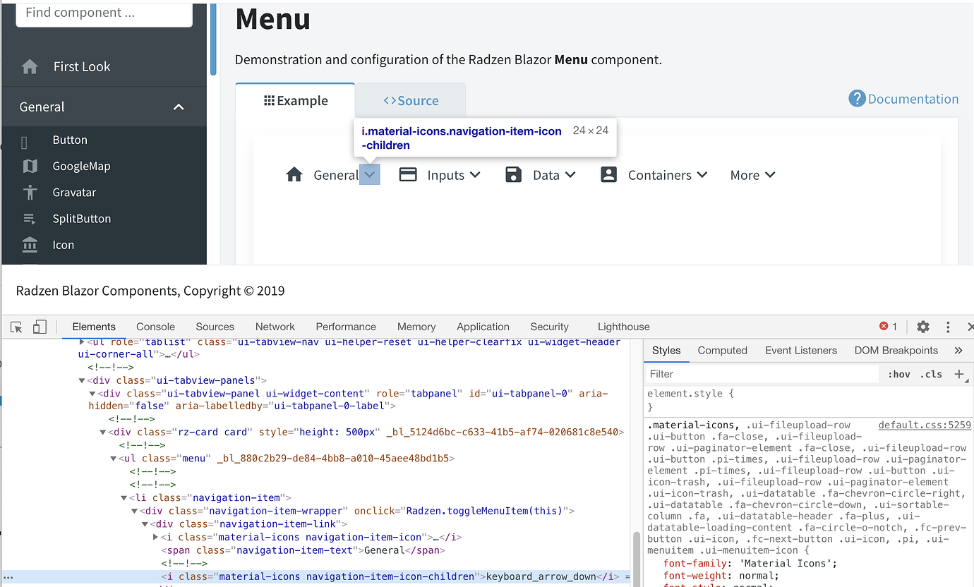Toggle the :hov pseudo-class panel
This screenshot has width=974, height=587.
click(898, 374)
